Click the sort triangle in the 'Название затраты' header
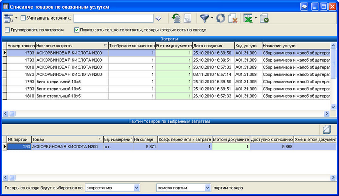This screenshot has width=339, height=196. click(x=105, y=45)
